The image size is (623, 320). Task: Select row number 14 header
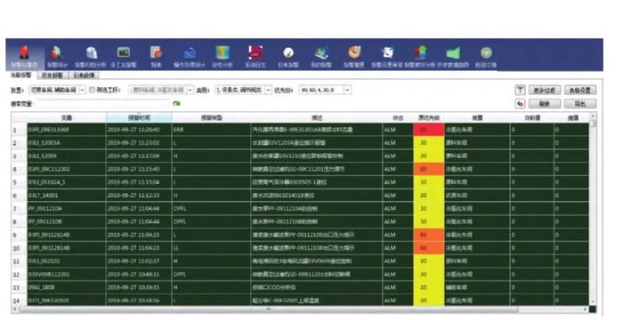[x=19, y=300]
